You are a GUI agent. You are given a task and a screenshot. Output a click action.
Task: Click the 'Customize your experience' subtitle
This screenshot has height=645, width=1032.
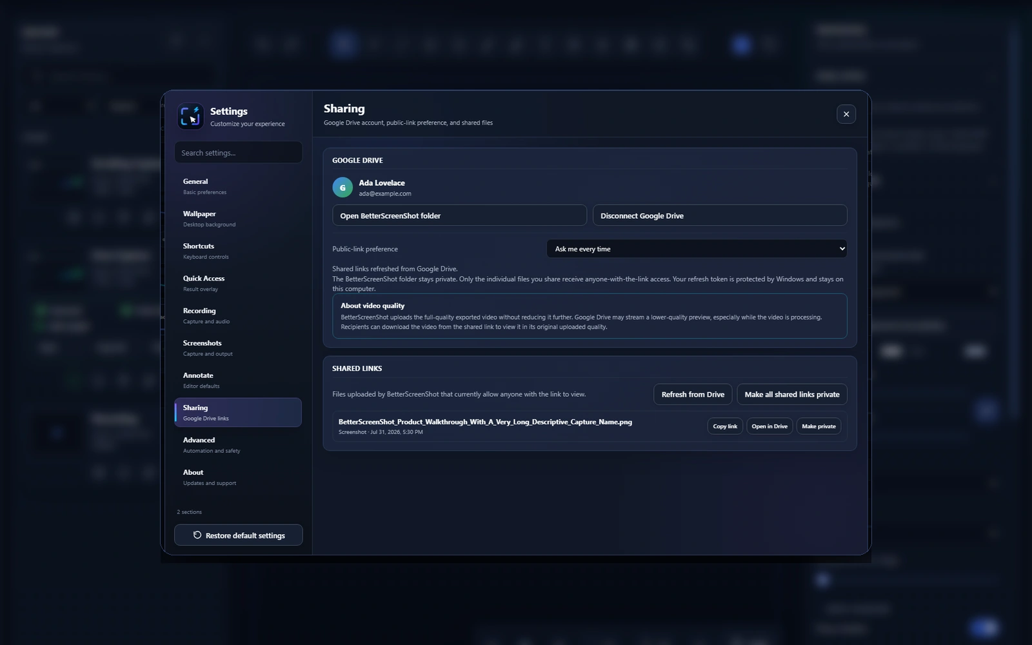pos(247,124)
